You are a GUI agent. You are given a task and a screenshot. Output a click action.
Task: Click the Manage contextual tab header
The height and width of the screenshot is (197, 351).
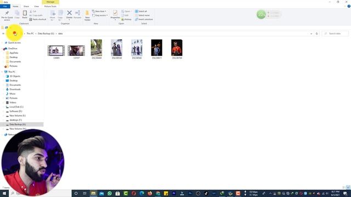click(50, 2)
